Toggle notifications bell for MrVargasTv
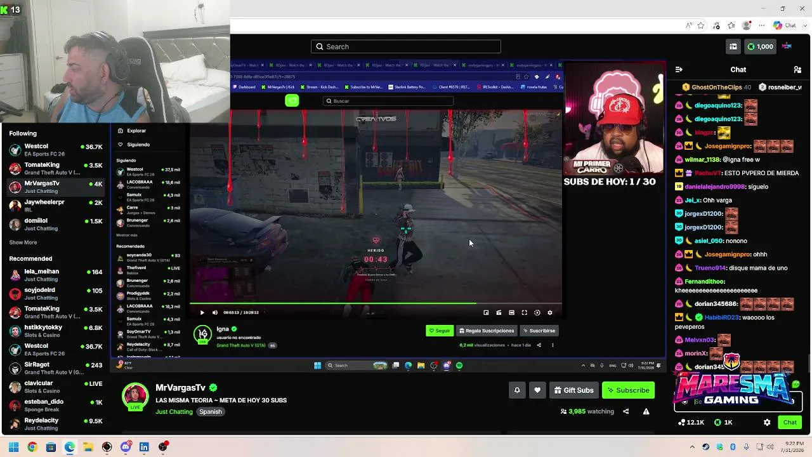Viewport: 812px width, 457px height. 517,390
